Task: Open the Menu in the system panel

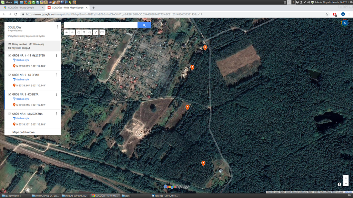Action: click(7, 2)
